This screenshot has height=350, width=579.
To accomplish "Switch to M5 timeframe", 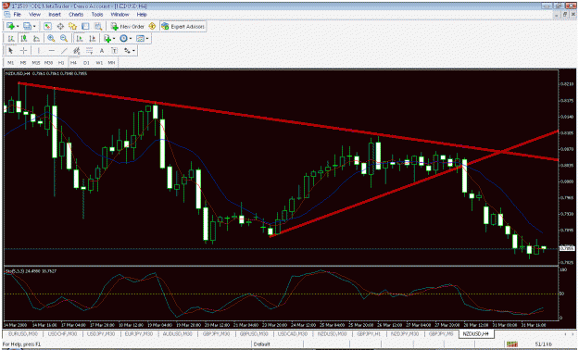I will point(23,63).
